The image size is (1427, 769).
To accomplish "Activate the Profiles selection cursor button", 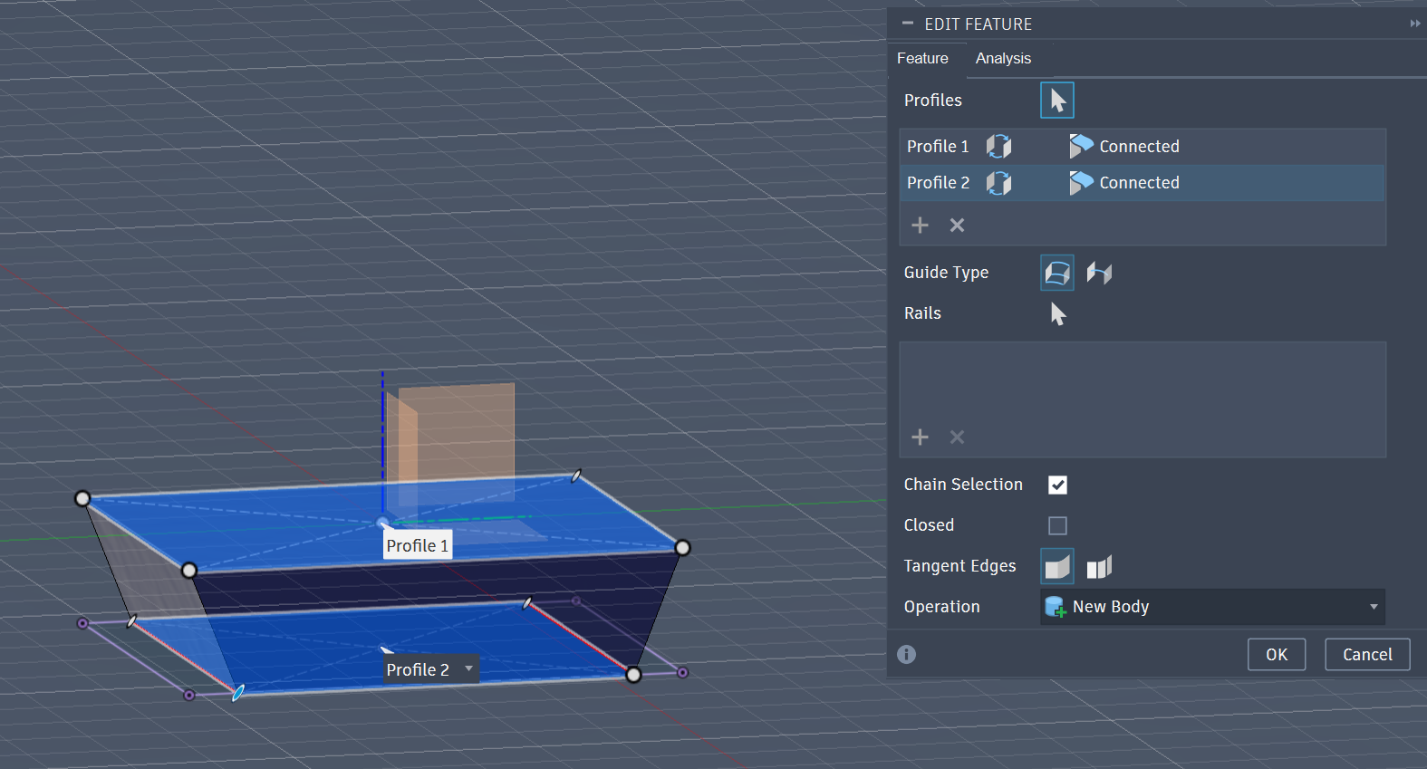I will [x=1057, y=101].
